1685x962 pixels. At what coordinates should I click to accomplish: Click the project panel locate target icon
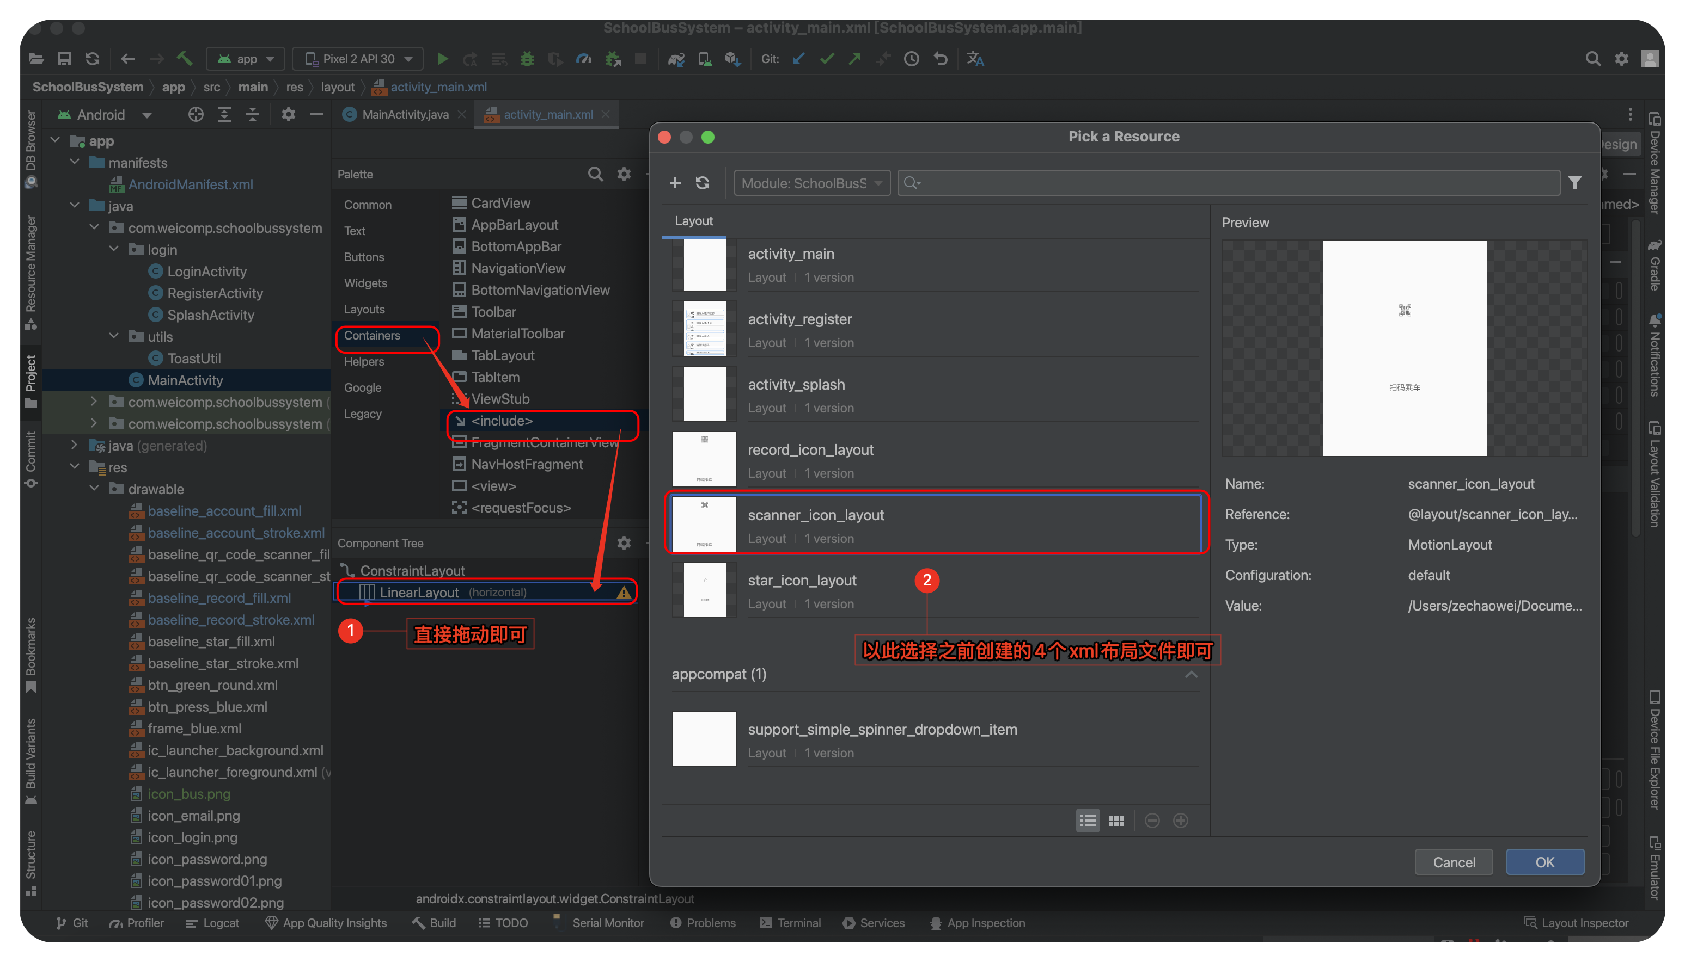[196, 114]
